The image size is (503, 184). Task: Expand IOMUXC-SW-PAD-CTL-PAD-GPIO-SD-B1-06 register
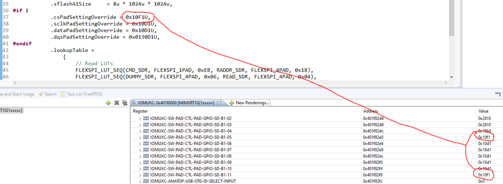[140, 144]
